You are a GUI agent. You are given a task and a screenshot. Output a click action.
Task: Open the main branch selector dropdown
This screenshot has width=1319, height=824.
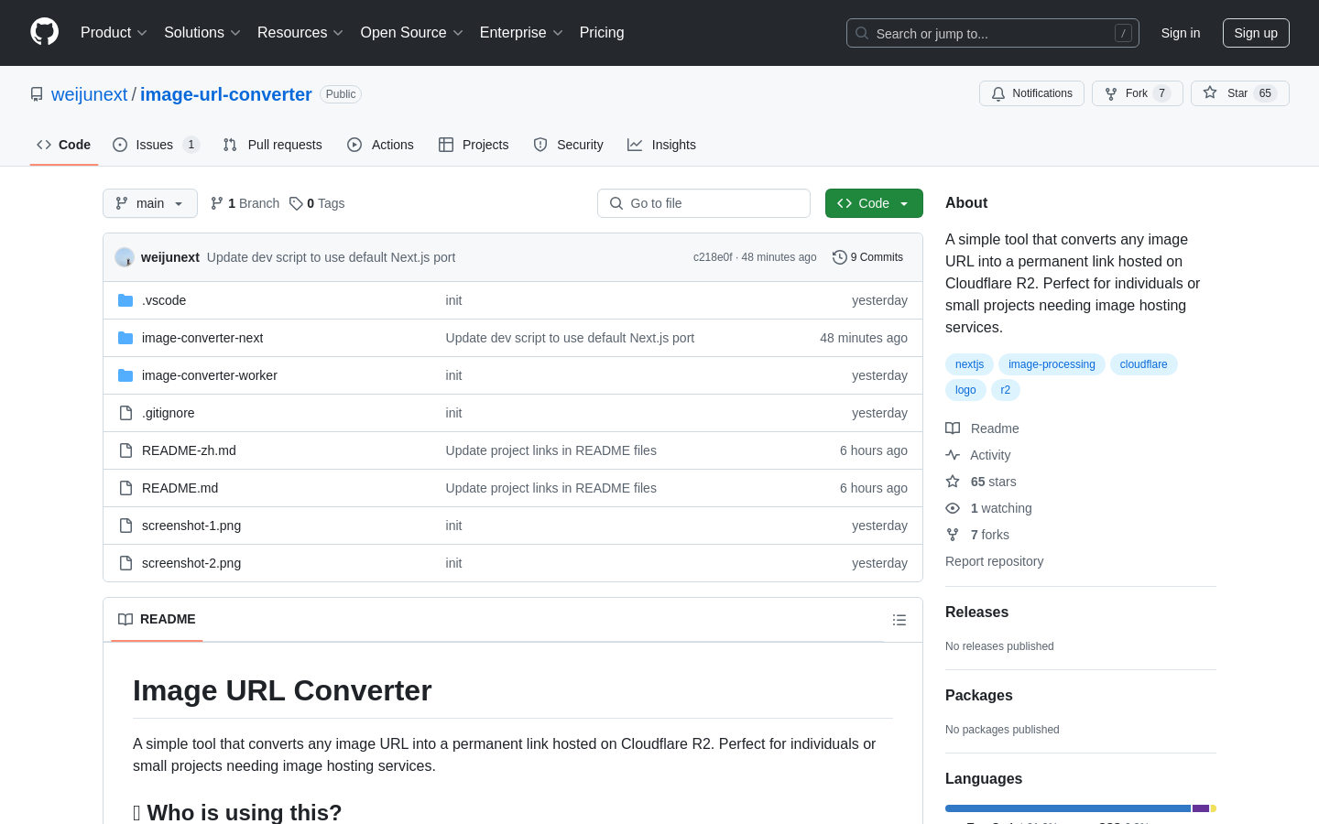tap(150, 203)
